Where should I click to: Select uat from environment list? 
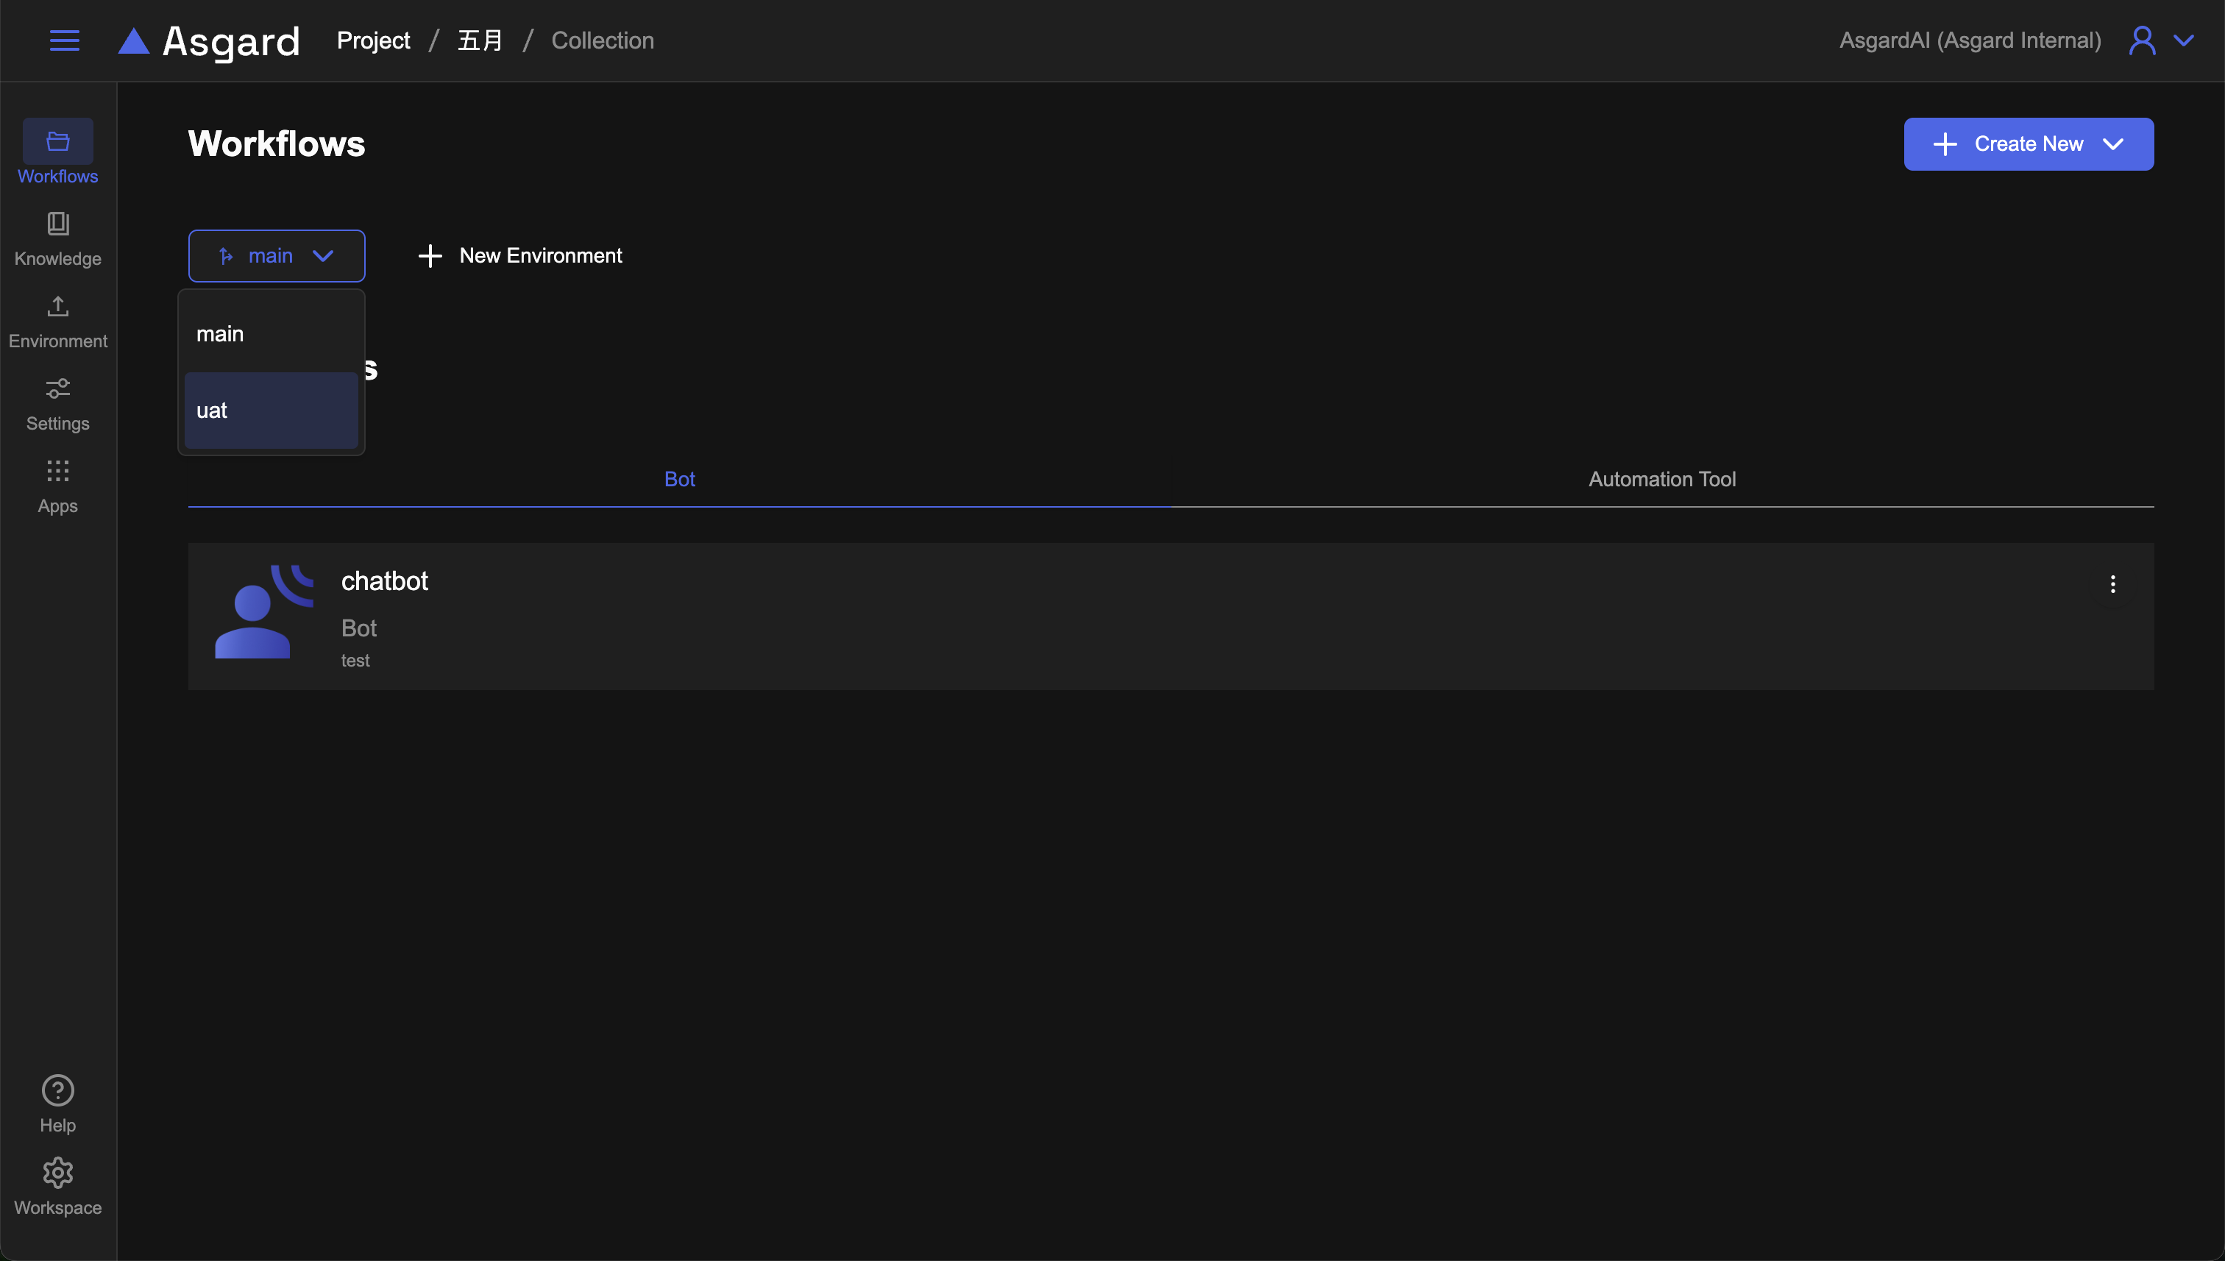(271, 411)
